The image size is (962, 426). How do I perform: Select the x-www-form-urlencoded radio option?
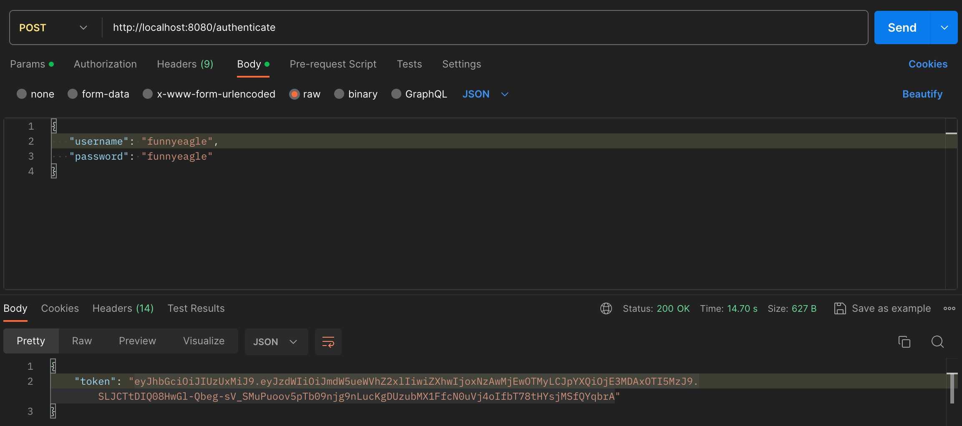pyautogui.click(x=148, y=94)
